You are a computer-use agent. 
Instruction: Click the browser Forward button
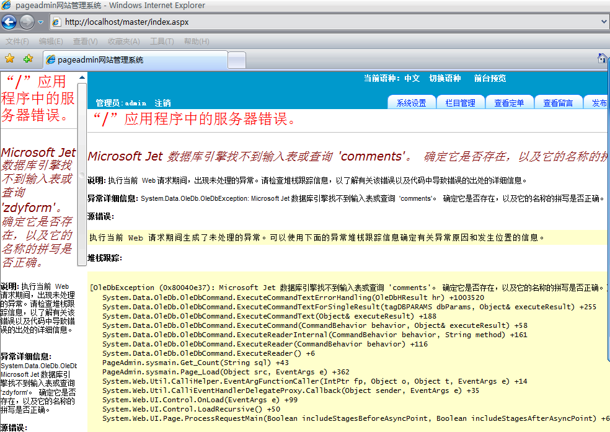point(27,22)
